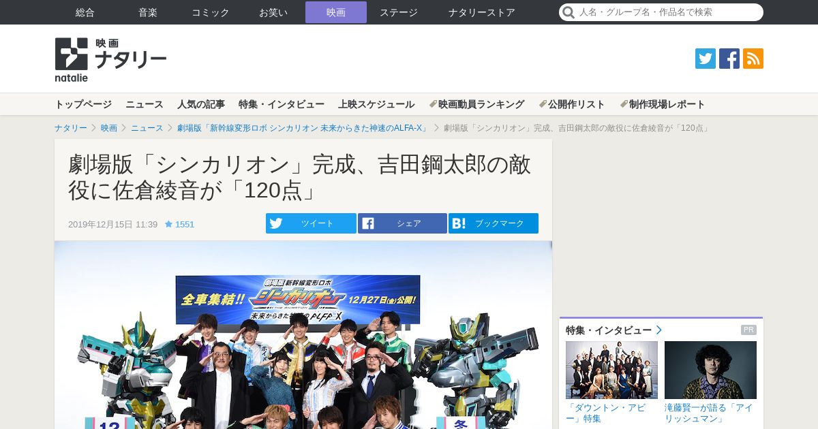Bookmark the article with the ブックマーク button

click(x=494, y=223)
